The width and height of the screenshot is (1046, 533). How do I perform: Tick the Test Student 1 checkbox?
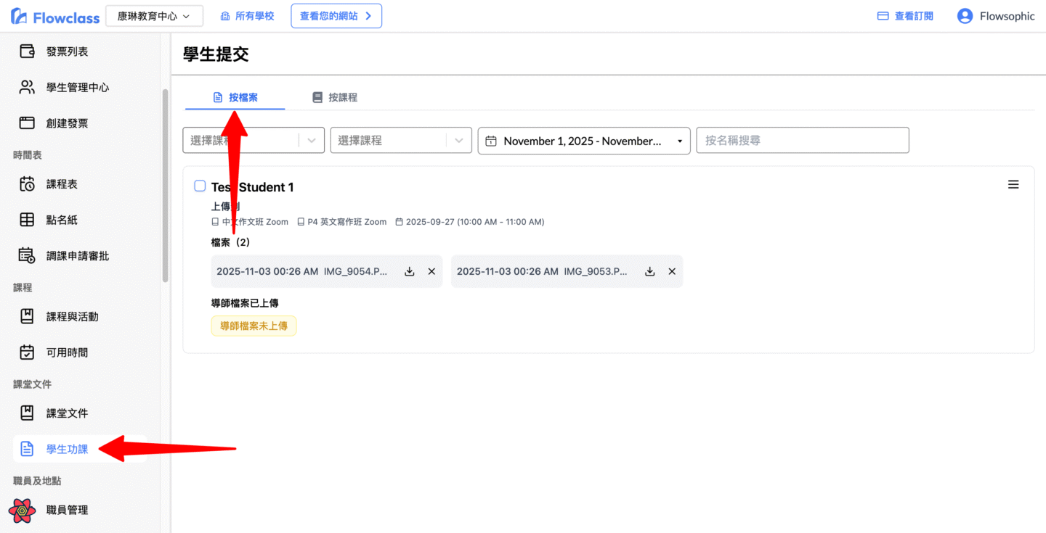[x=200, y=186]
